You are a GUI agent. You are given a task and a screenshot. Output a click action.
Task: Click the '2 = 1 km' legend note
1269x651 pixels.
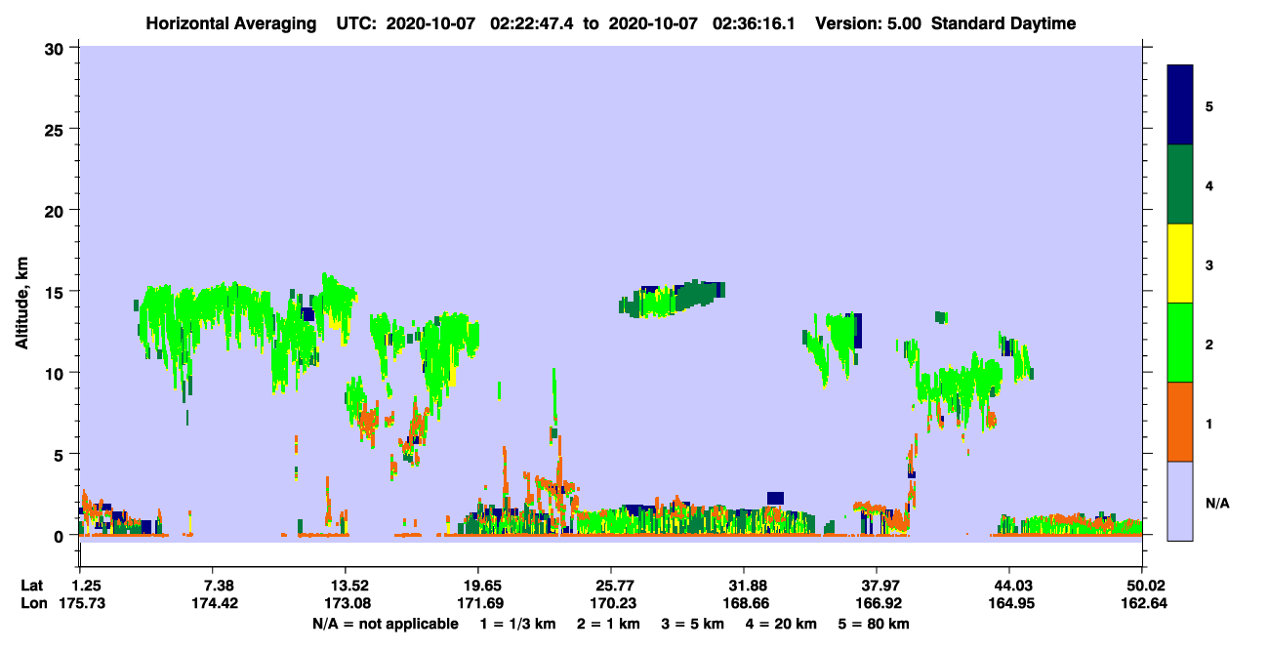pyautogui.click(x=610, y=623)
